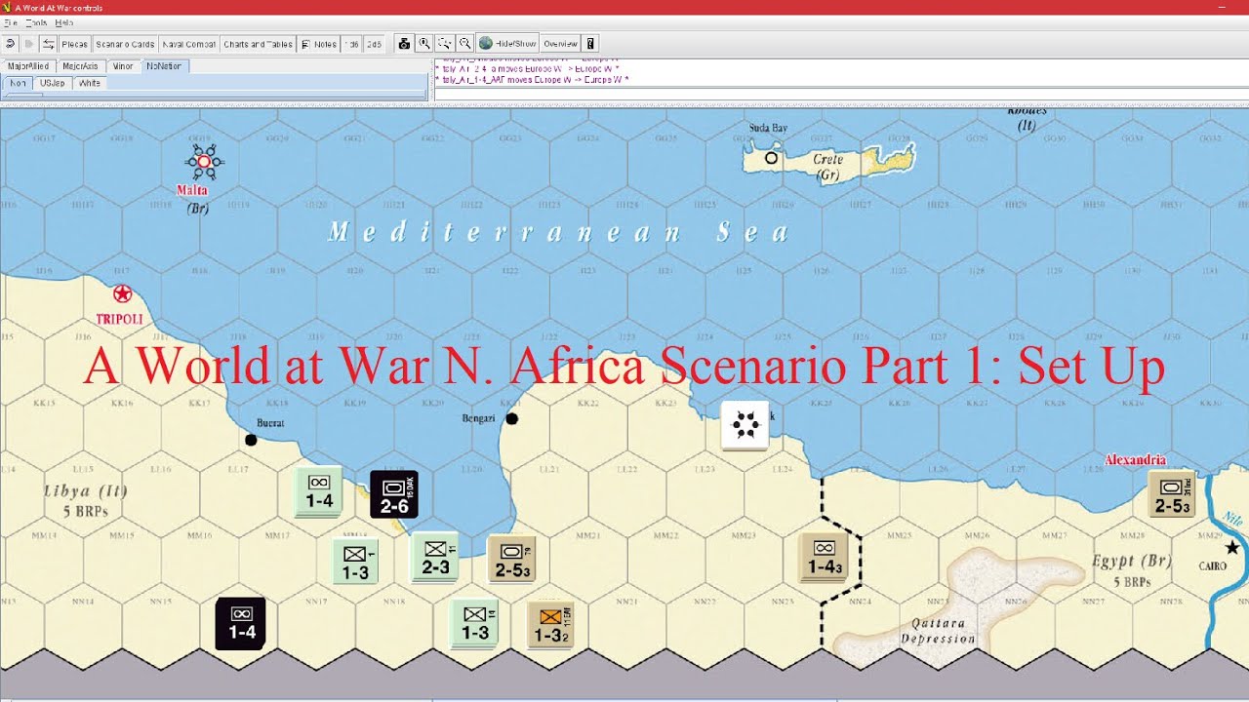Select the tan 2-5 counter south of Bengazi

pos(512,560)
